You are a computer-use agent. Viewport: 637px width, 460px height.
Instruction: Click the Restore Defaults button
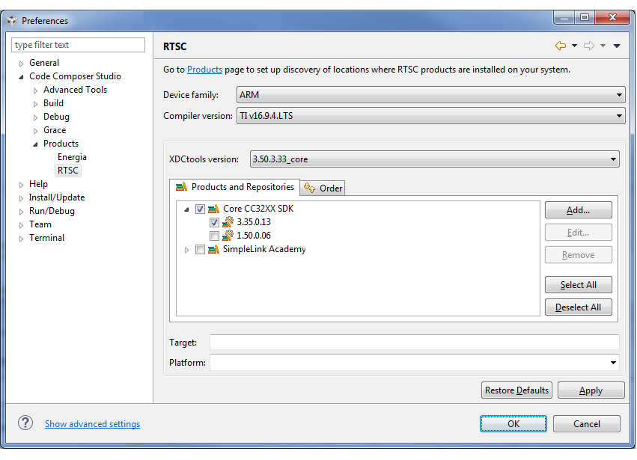pyautogui.click(x=516, y=390)
